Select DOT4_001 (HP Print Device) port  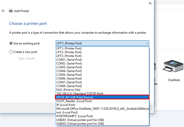[x=75, y=97]
